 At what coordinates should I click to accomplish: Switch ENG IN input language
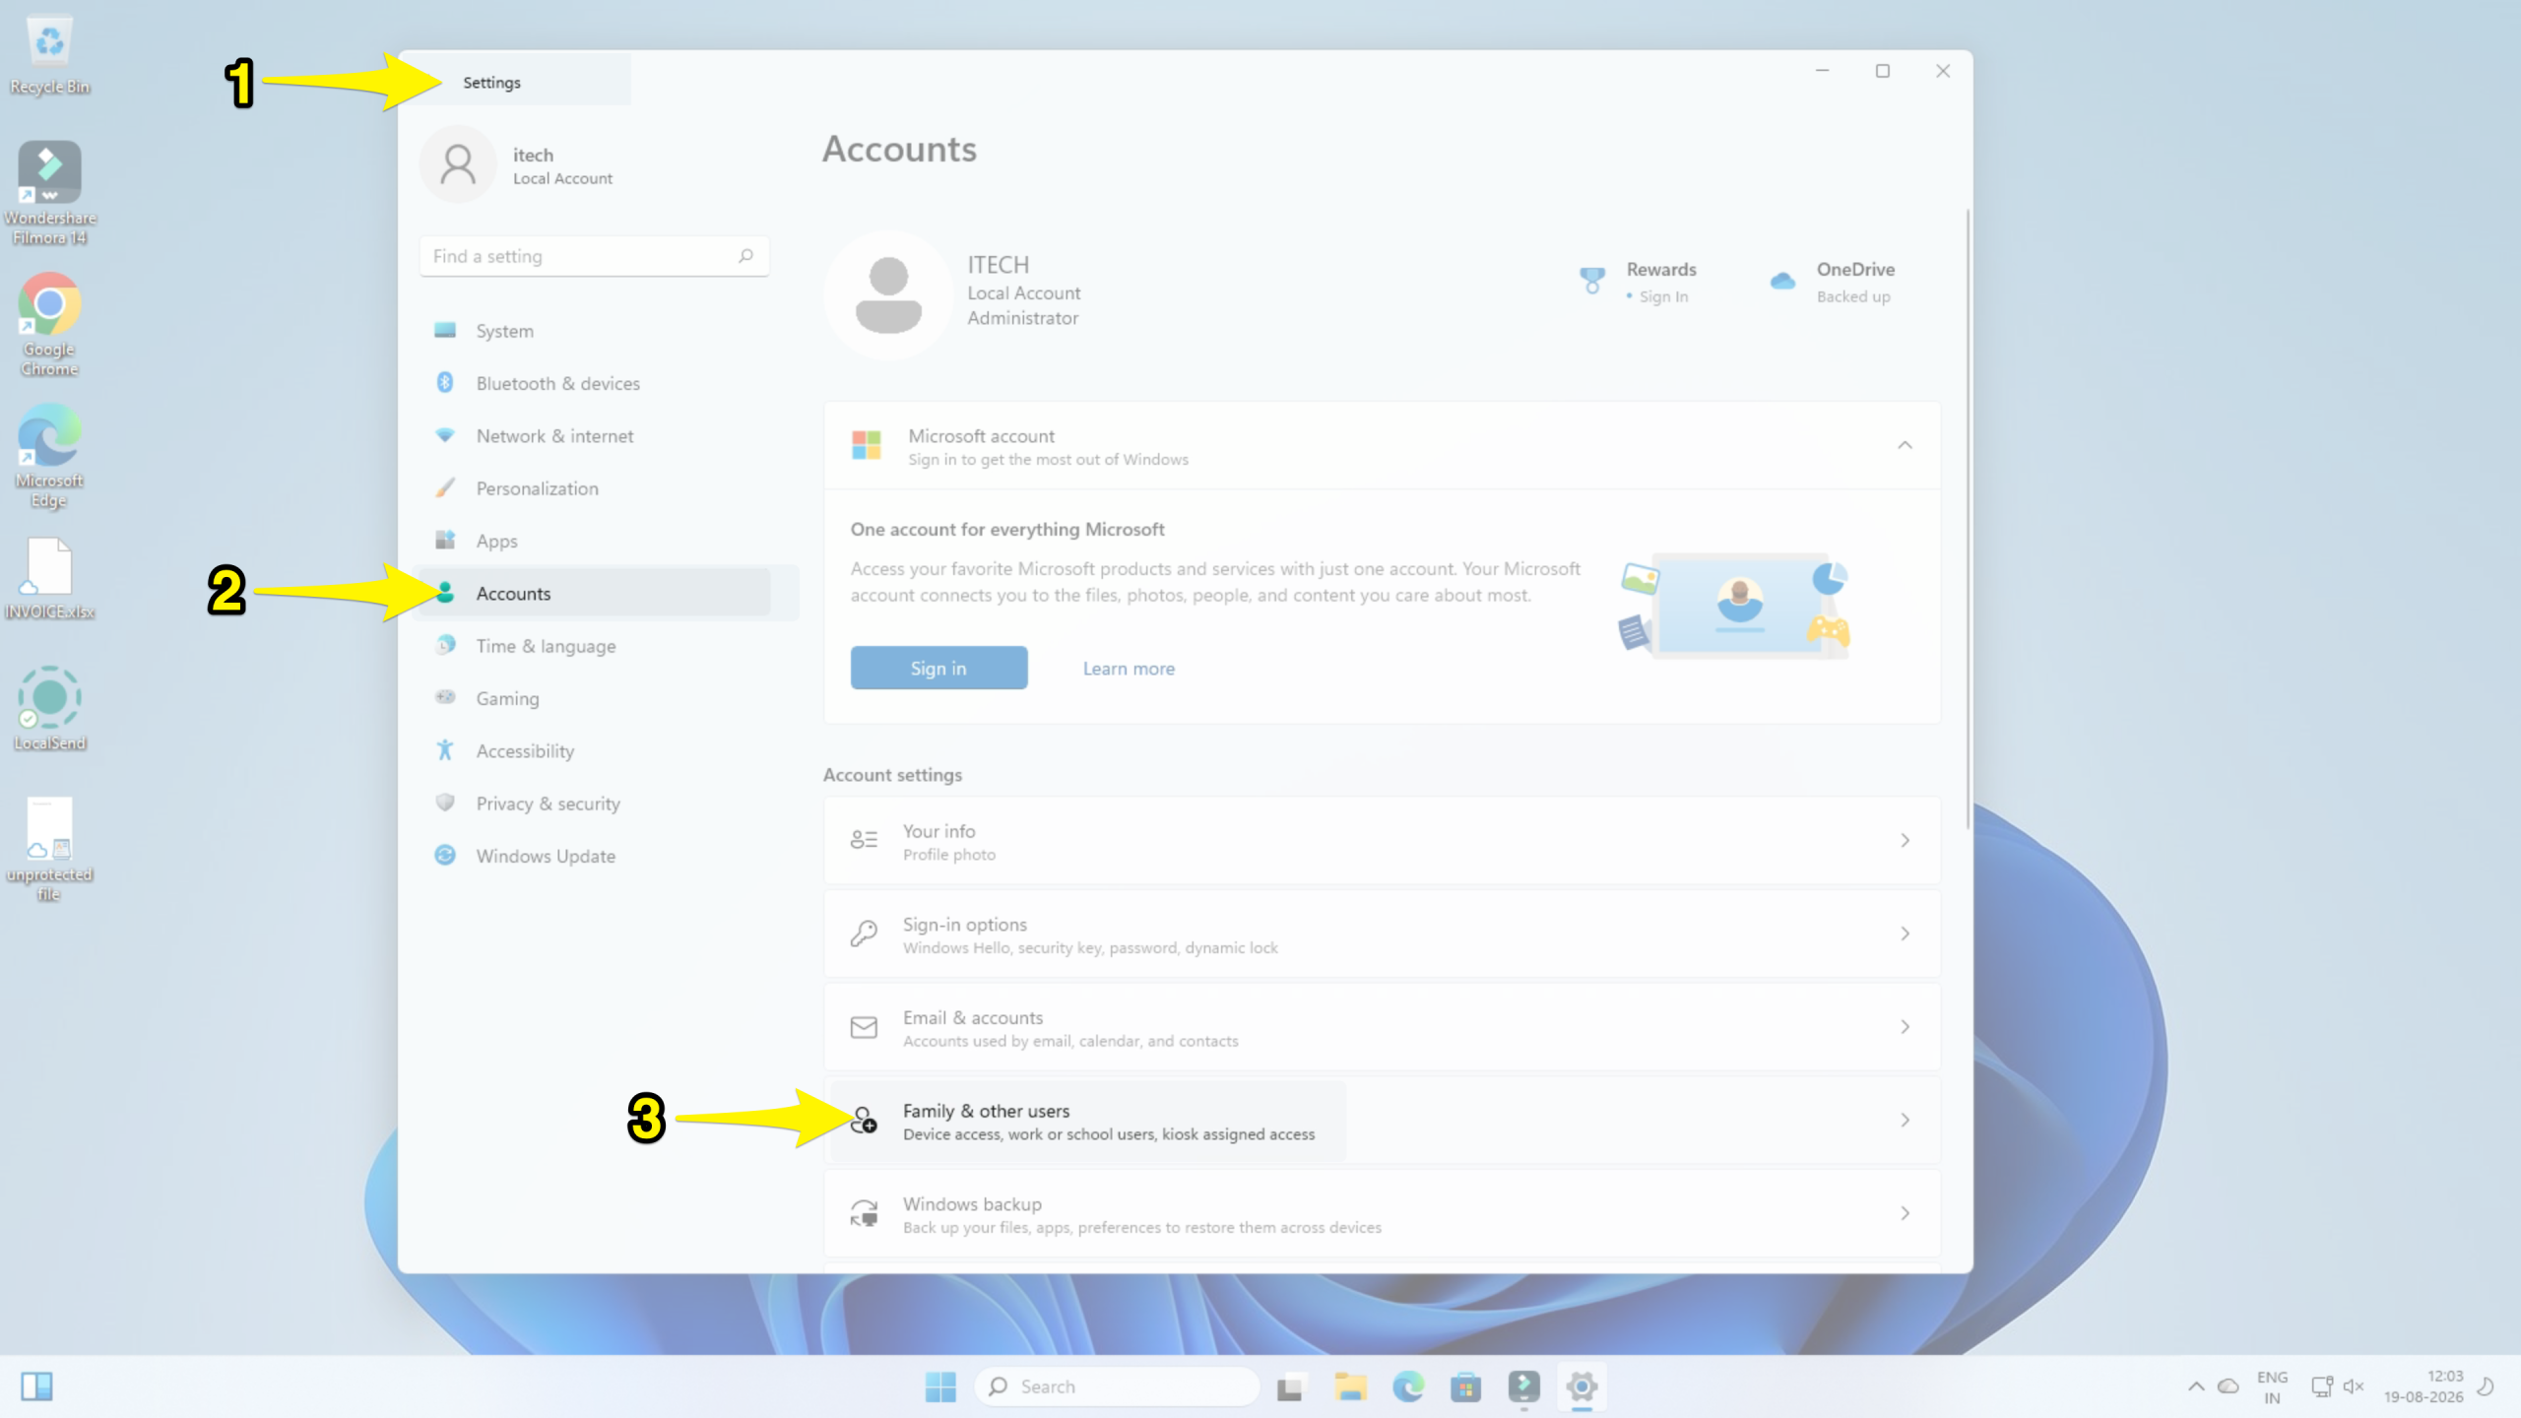tap(2272, 1386)
